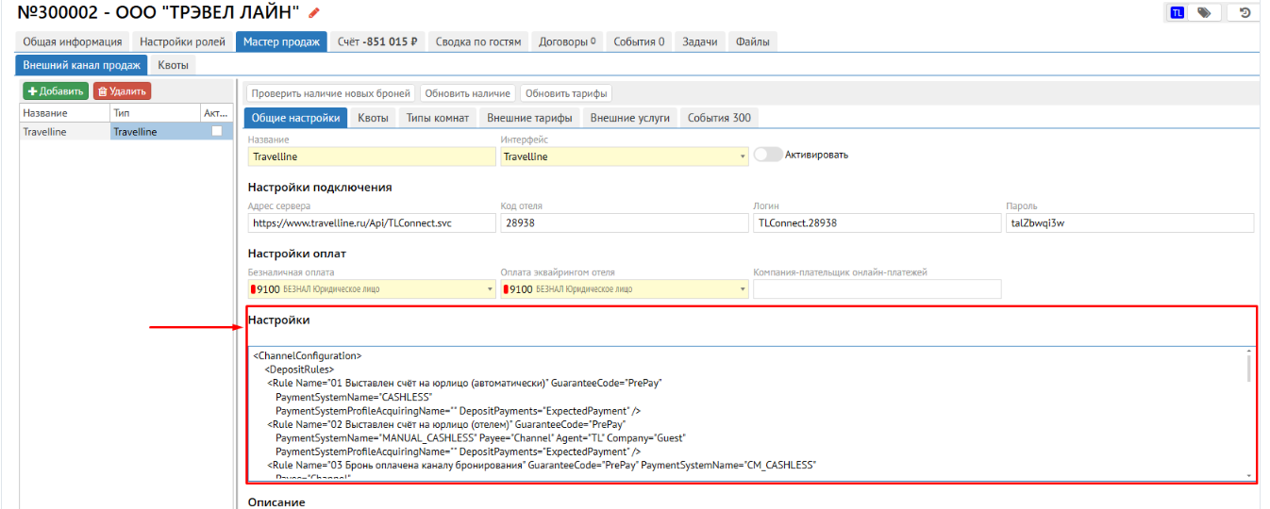
Task: Toggle the Активировать switch
Action: [x=767, y=155]
